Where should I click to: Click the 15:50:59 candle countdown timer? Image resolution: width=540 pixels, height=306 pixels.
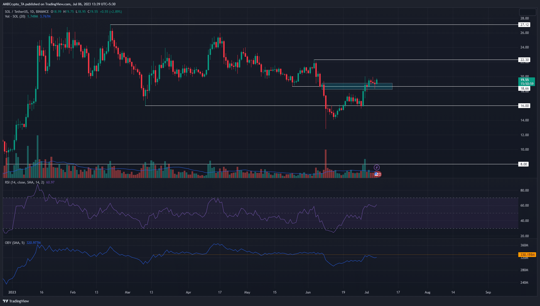point(527,84)
